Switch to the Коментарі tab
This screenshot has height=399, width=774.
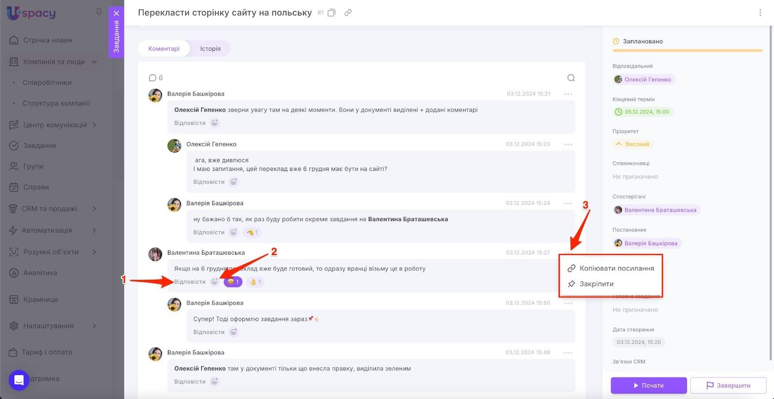click(164, 48)
